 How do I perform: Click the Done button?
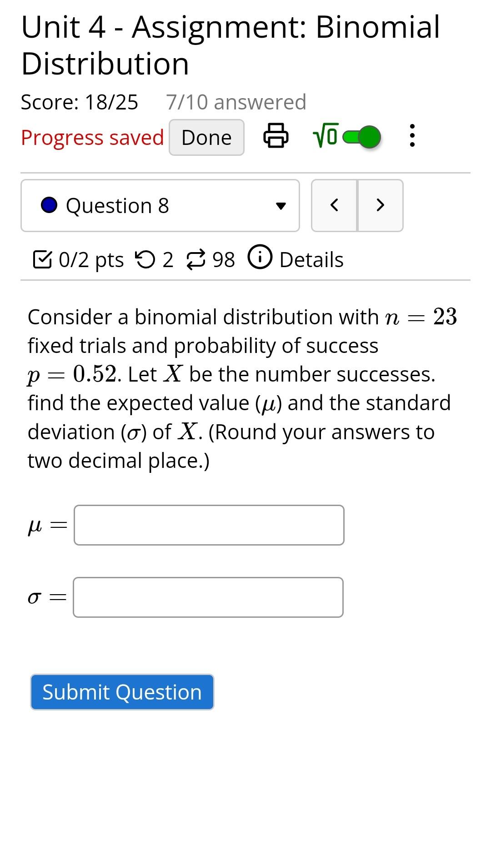pyautogui.click(x=206, y=137)
